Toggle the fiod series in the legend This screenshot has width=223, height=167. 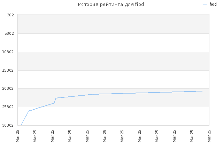tap(213, 5)
